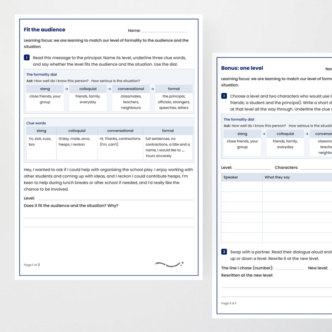Viewport: 332px width, 332px height.
Task: Click arrow between conversational and formal, Fit the audience page
Action: (152, 89)
